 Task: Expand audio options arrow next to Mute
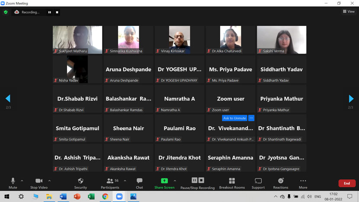pyautogui.click(x=22, y=181)
